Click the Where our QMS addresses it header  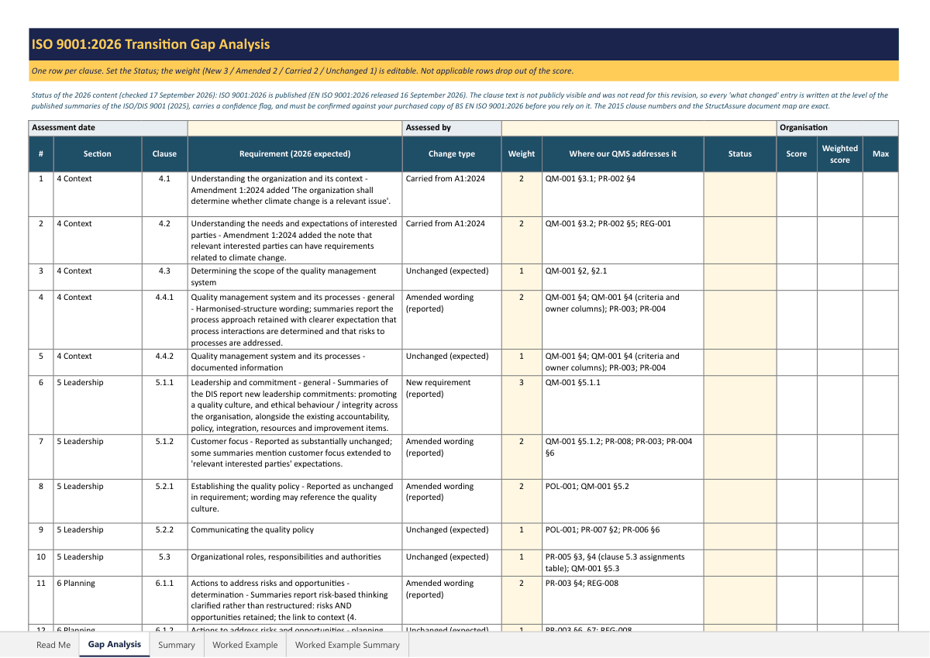(623, 154)
